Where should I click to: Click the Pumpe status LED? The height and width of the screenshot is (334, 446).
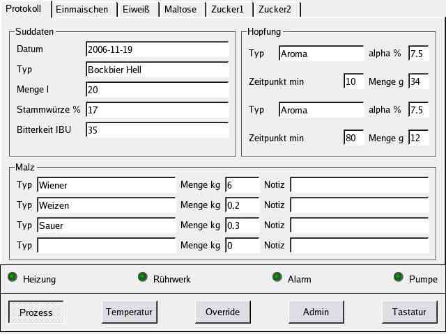(x=399, y=278)
